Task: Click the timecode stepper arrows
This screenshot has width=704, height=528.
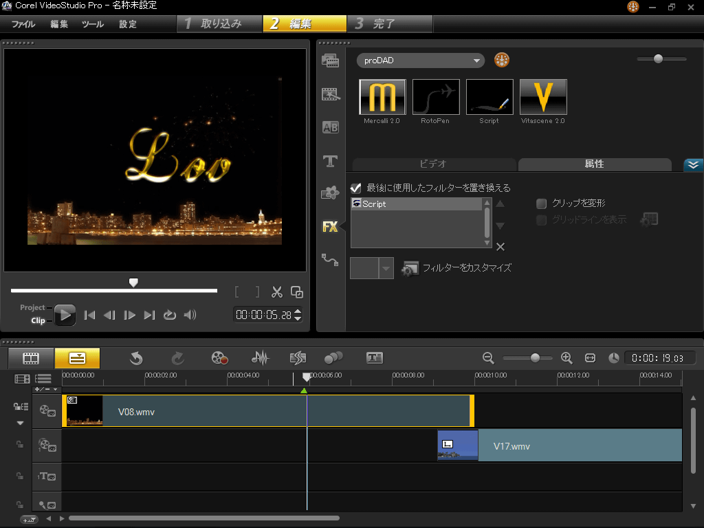Action: click(298, 315)
